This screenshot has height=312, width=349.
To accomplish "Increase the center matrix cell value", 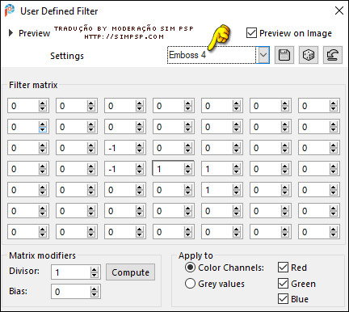I will tap(188, 167).
